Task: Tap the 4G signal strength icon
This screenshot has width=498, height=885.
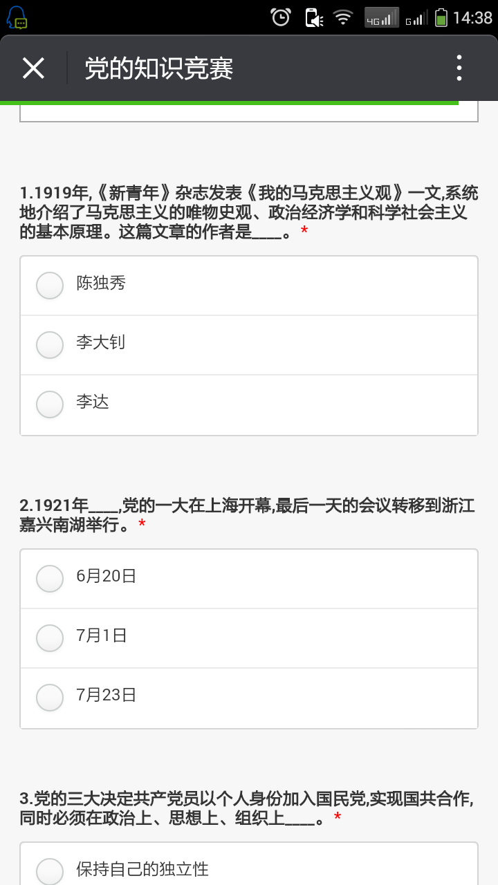Action: [381, 17]
